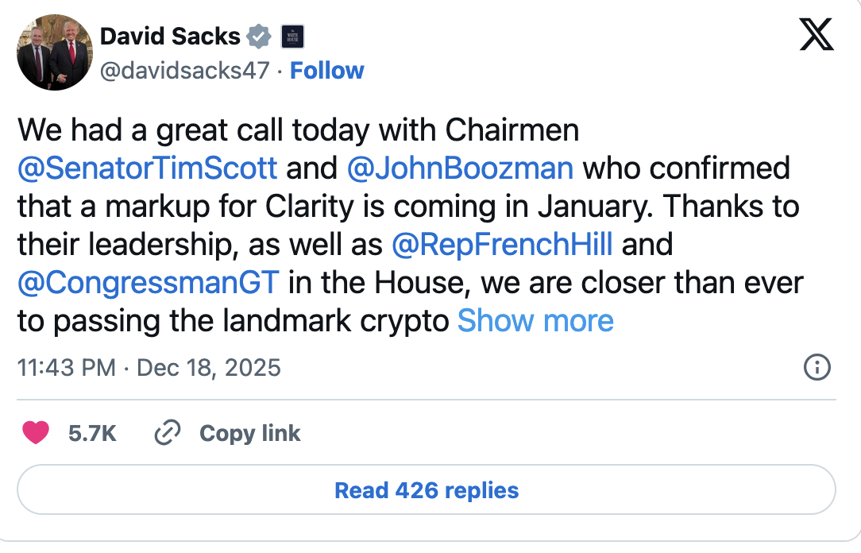The height and width of the screenshot is (553, 861).
Task: Visit the @CongressmanGT mention
Action: 148,283
